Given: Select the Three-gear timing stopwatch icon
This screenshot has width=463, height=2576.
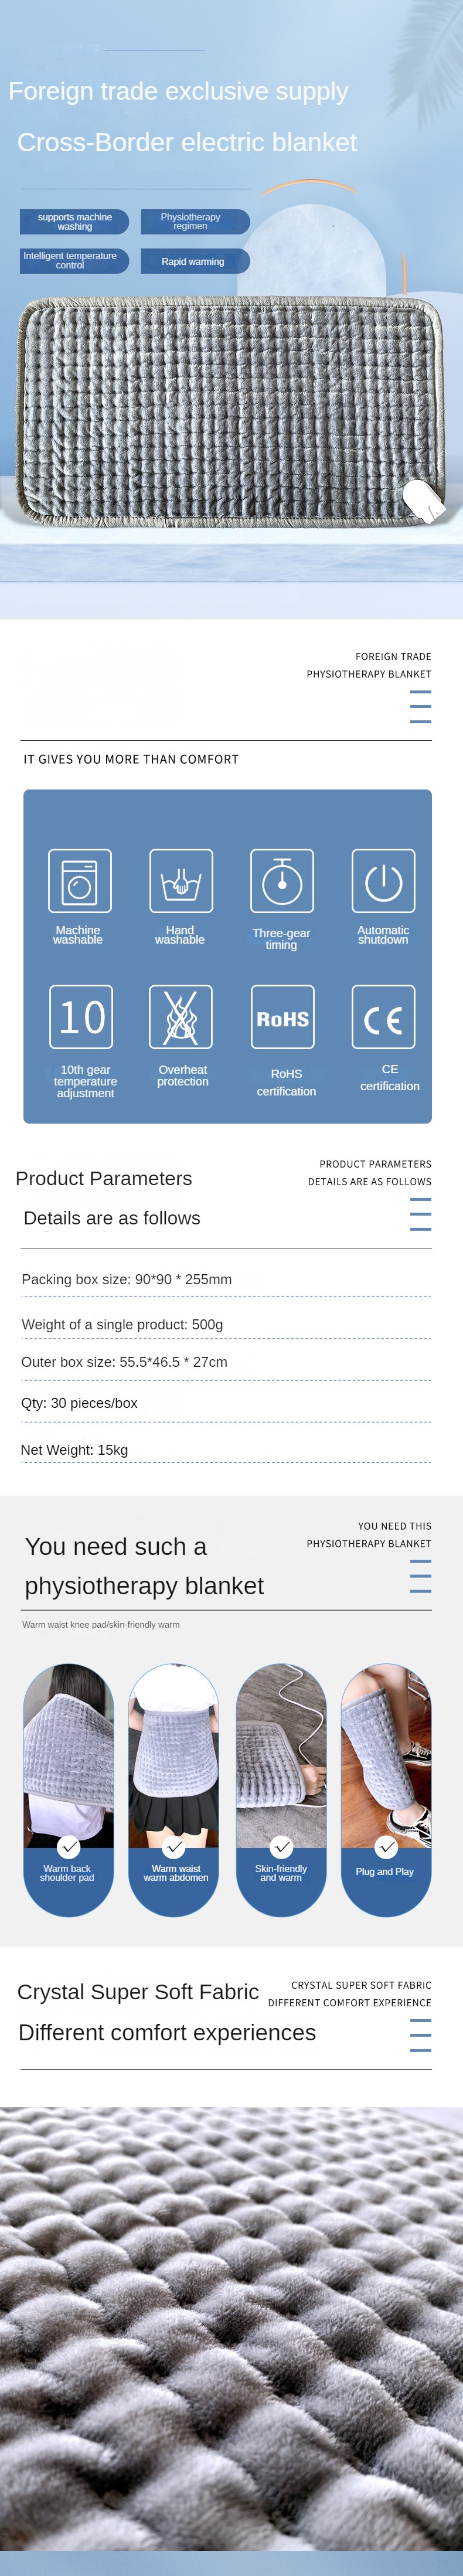Looking at the screenshot, I should [282, 880].
